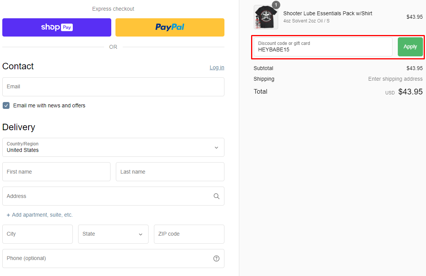This screenshot has height=276, width=426.
Task: Focus the City text field
Action: 37,234
